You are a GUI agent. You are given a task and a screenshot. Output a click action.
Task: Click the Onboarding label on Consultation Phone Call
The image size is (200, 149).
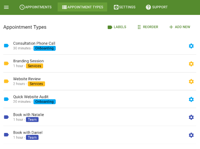click(x=45, y=48)
